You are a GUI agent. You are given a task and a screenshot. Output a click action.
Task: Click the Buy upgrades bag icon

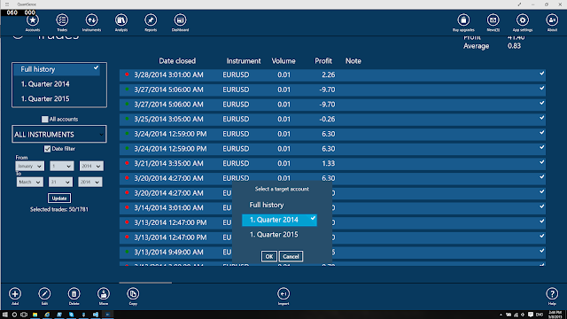coord(463,20)
